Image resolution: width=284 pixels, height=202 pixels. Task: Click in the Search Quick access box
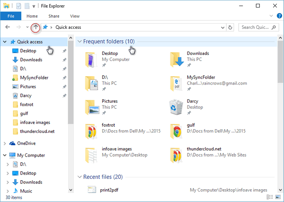click(258, 27)
